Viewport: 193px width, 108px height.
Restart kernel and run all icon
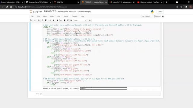point(71,20)
